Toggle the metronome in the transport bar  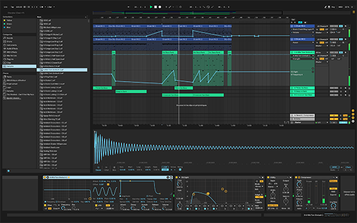tap(42, 7)
